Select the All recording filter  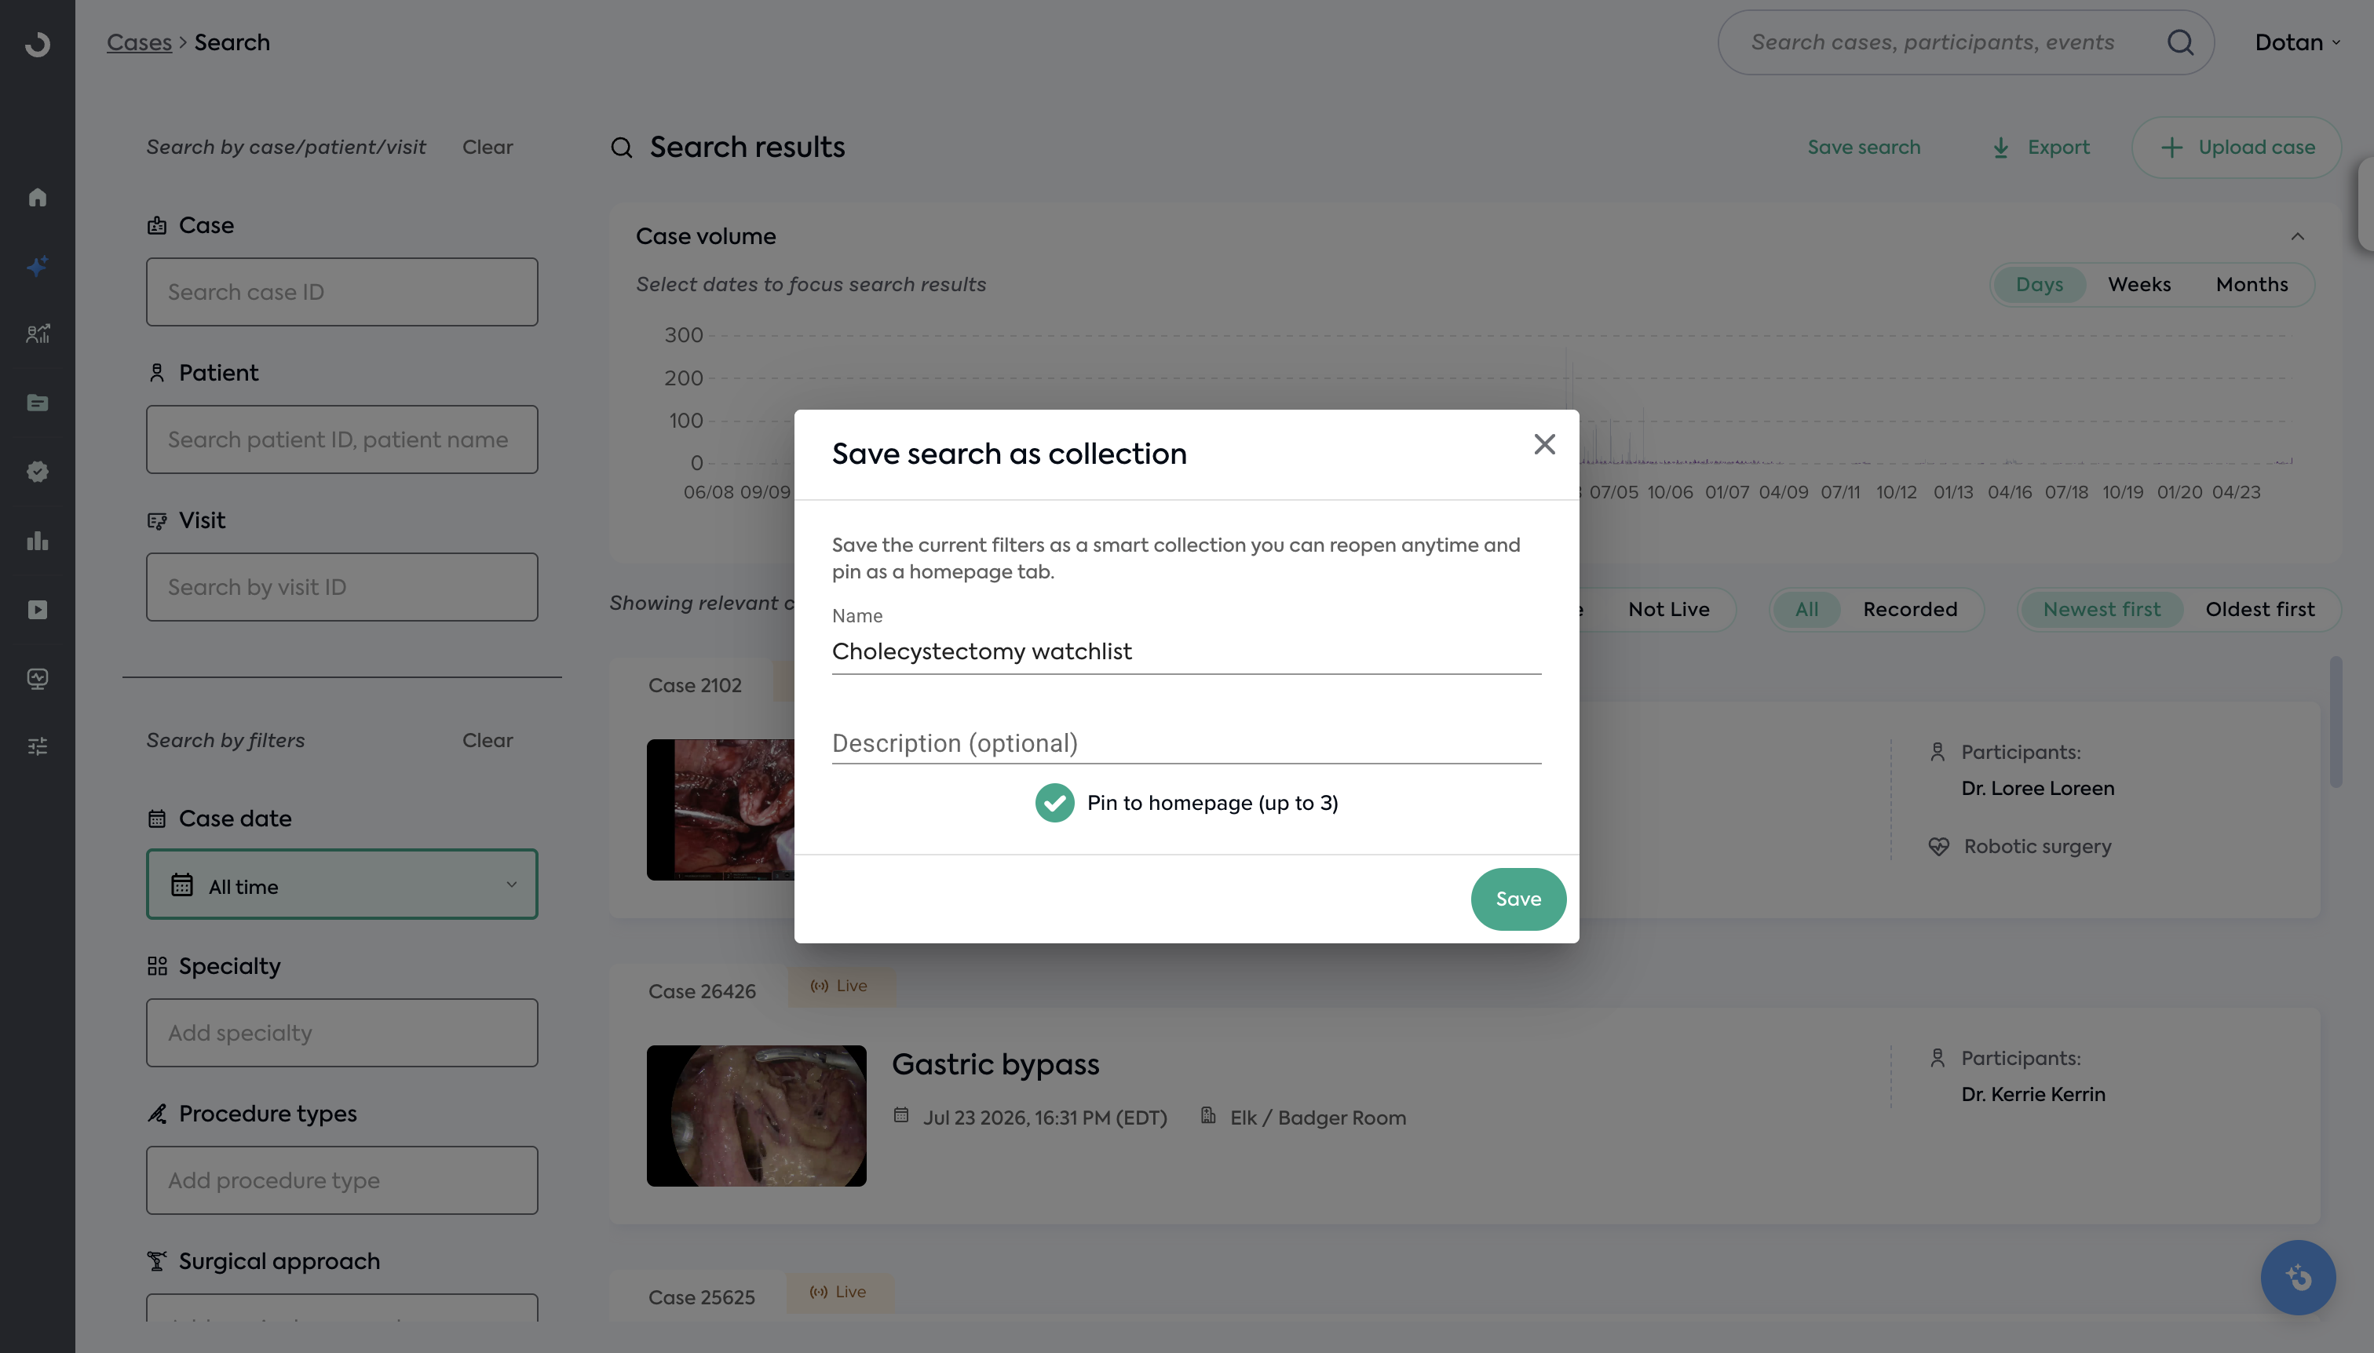coord(1806,610)
